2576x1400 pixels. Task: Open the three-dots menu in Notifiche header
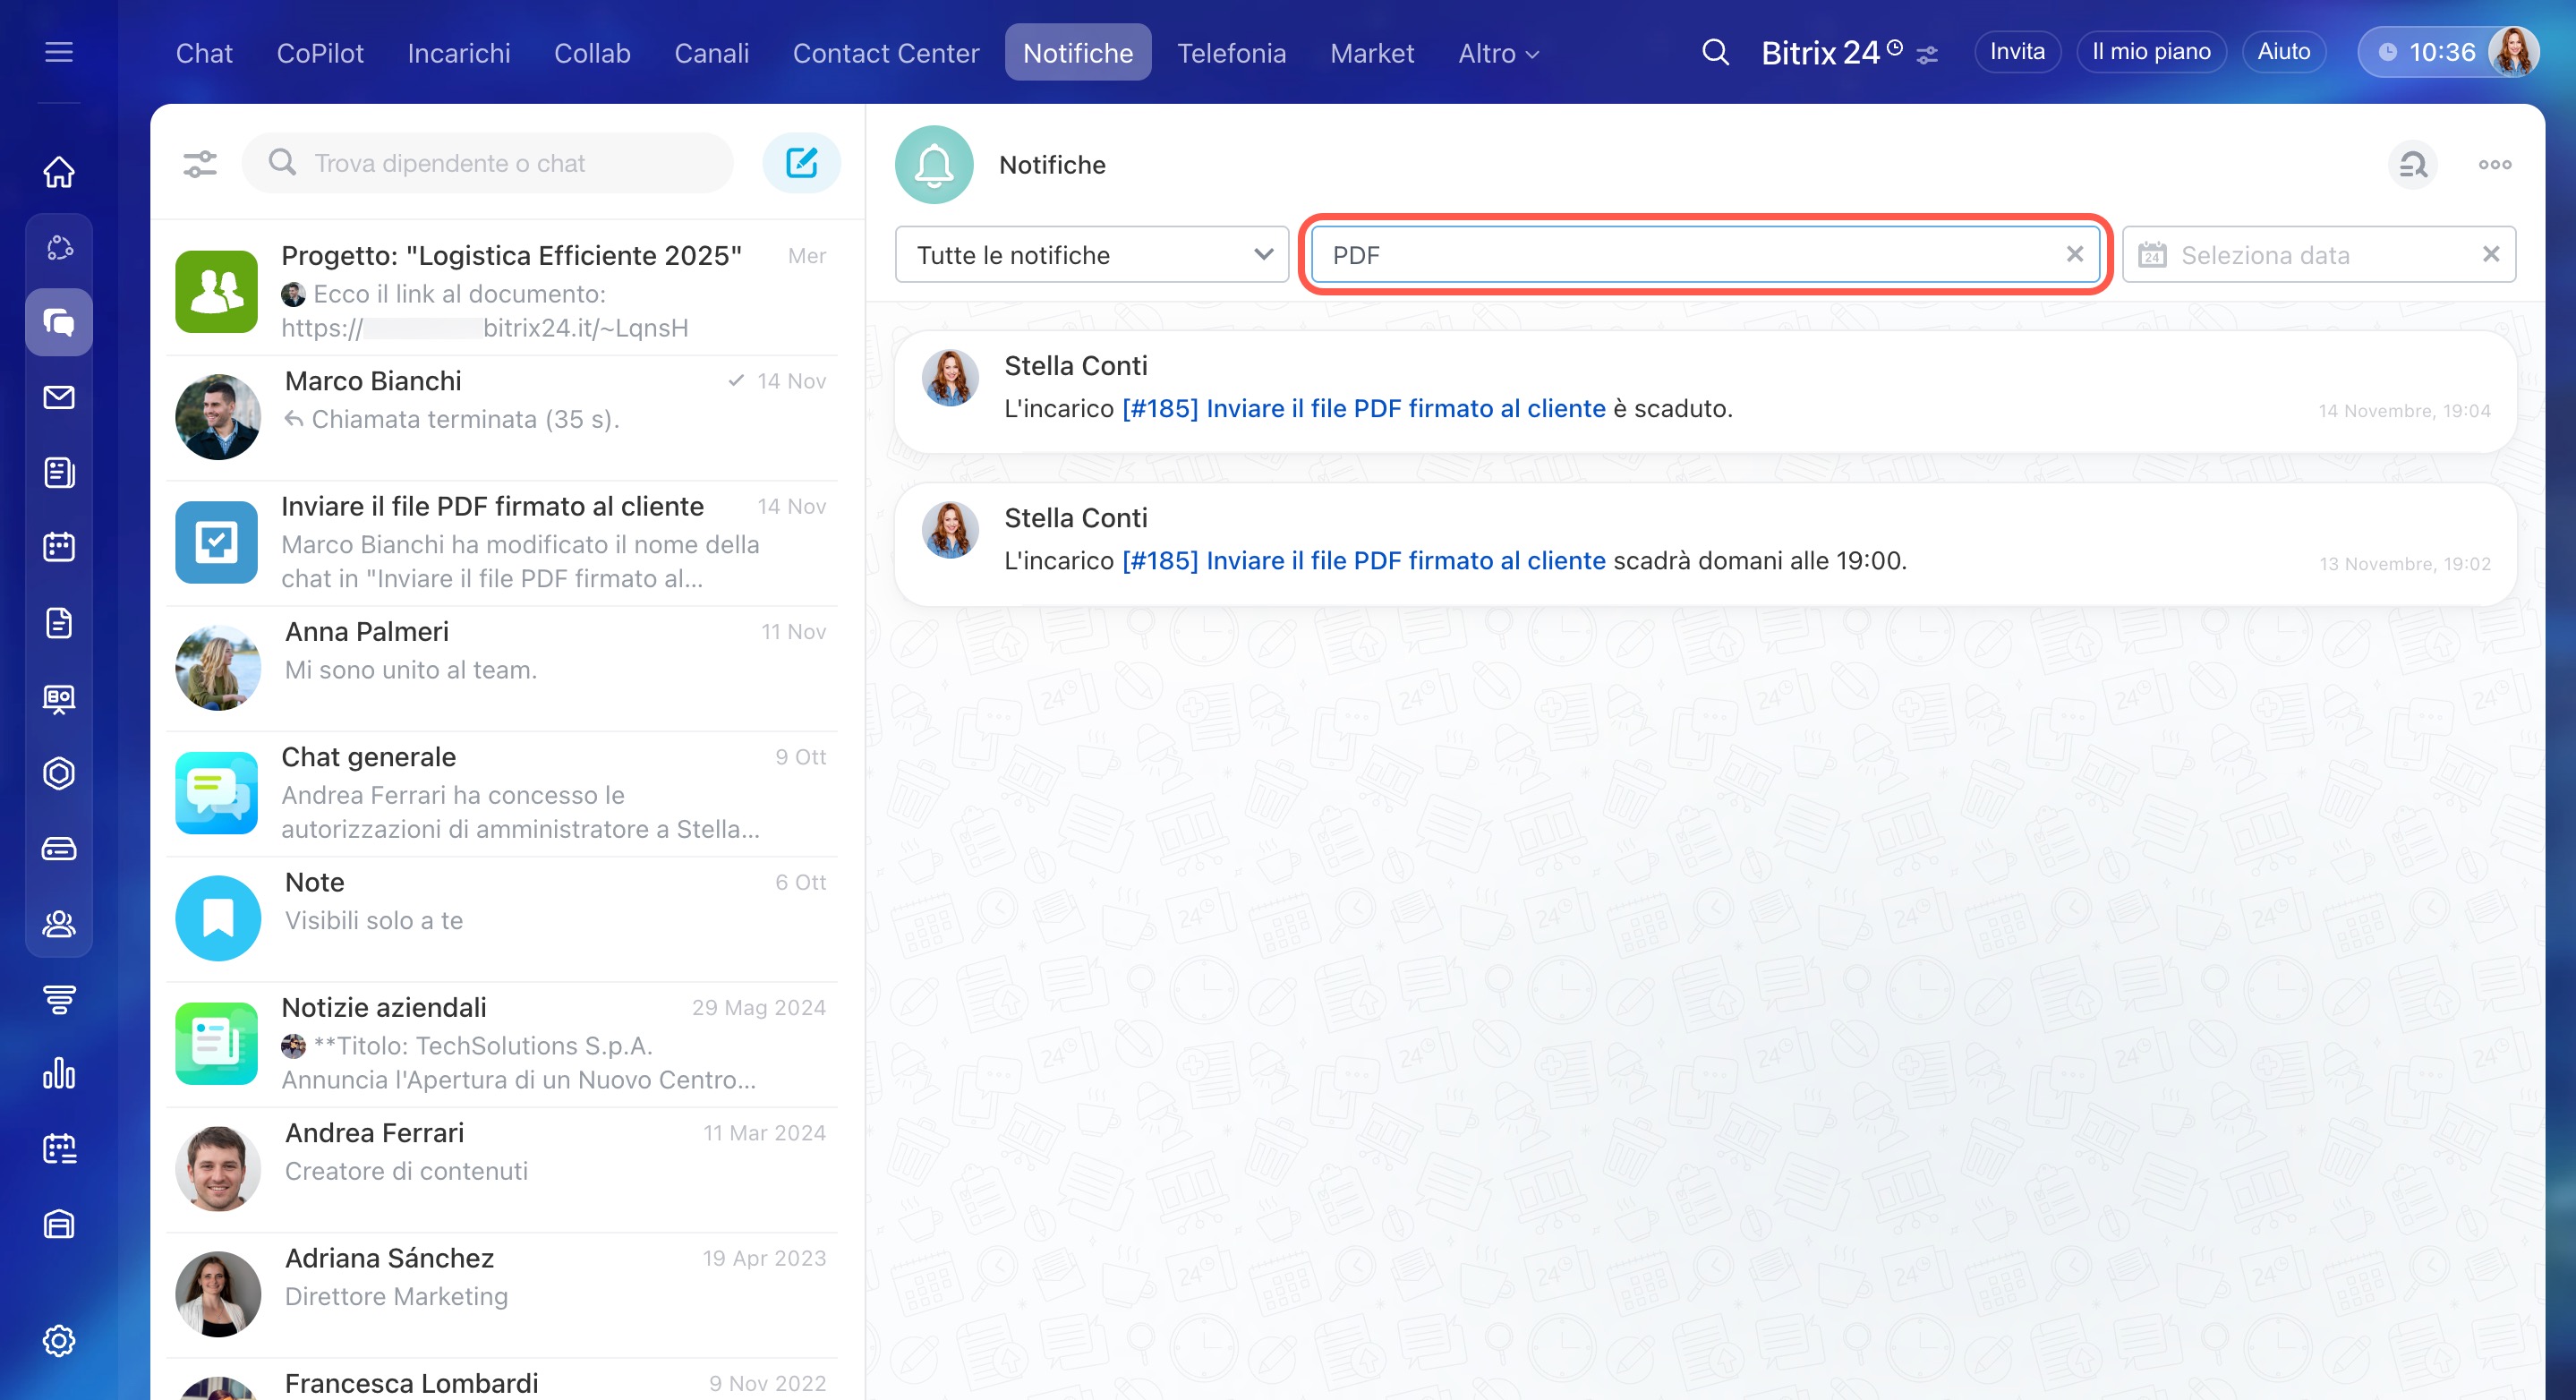click(x=2494, y=165)
